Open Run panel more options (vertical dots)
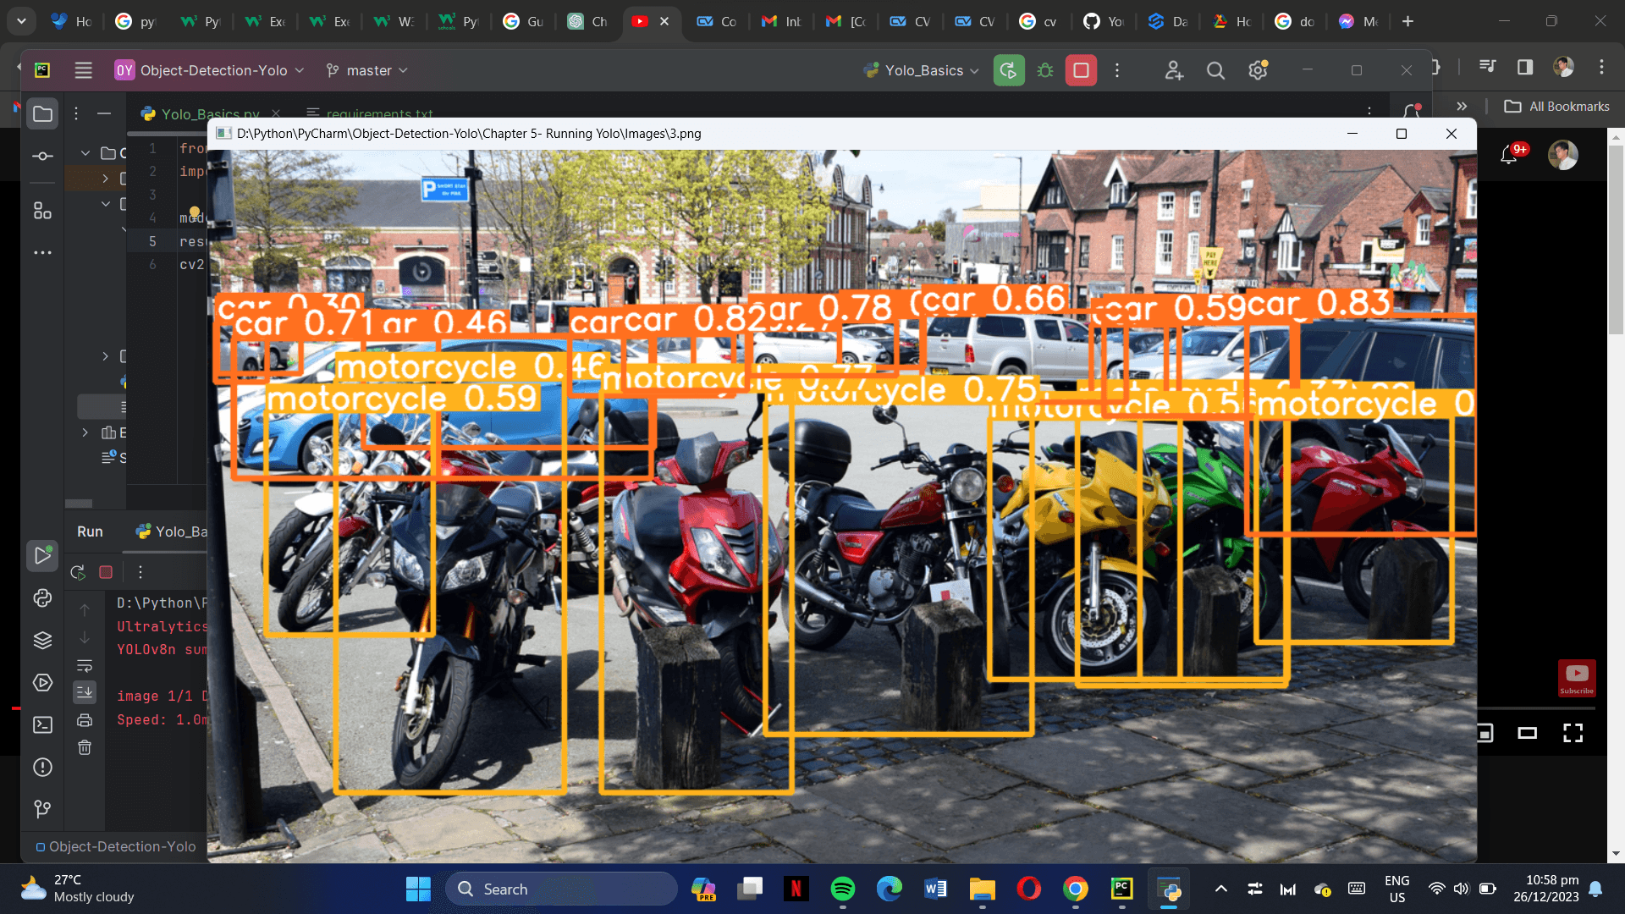This screenshot has height=914, width=1625. [140, 572]
